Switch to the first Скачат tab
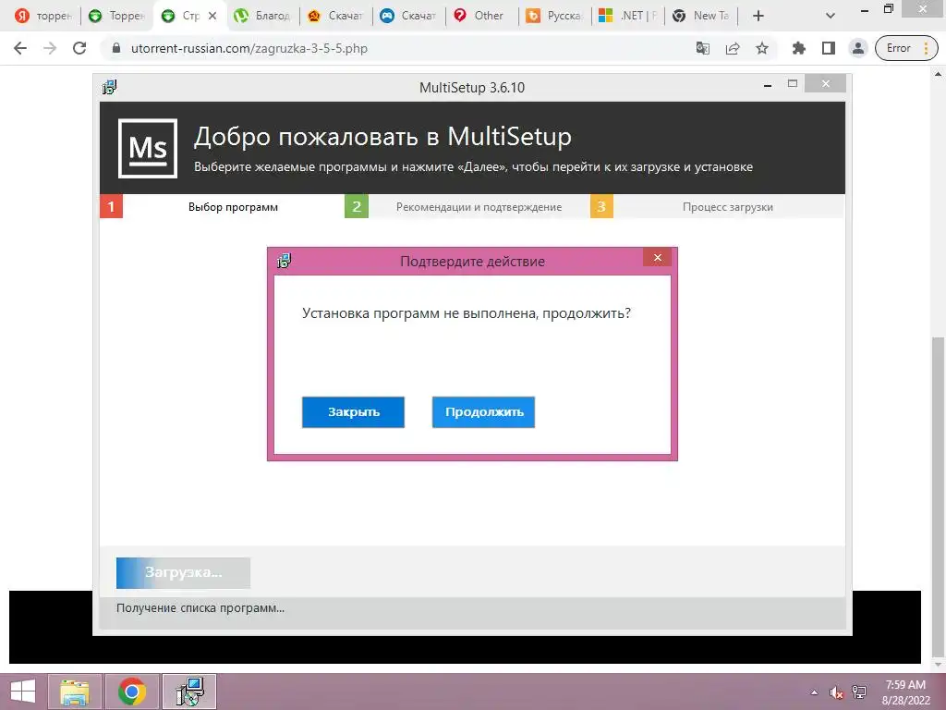 click(x=335, y=16)
